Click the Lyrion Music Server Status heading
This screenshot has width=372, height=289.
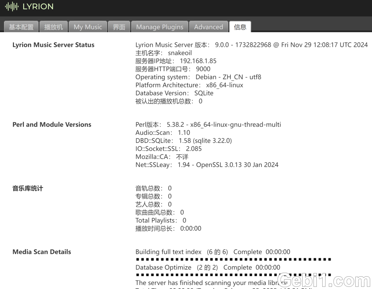pos(53,45)
